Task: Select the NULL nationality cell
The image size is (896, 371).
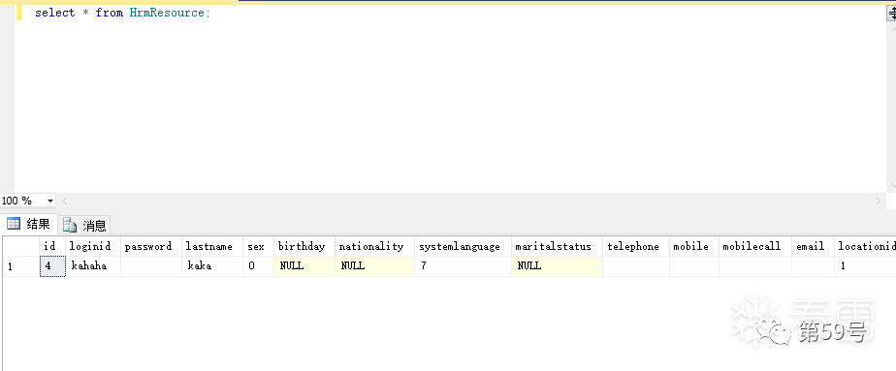Action: 375,266
